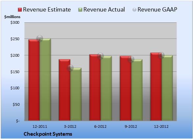This screenshot has width=193, height=139.
Task: Click the '$50' axis value
Action: 16,104
